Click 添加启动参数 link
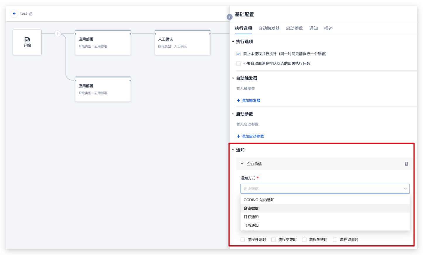 pos(250,136)
